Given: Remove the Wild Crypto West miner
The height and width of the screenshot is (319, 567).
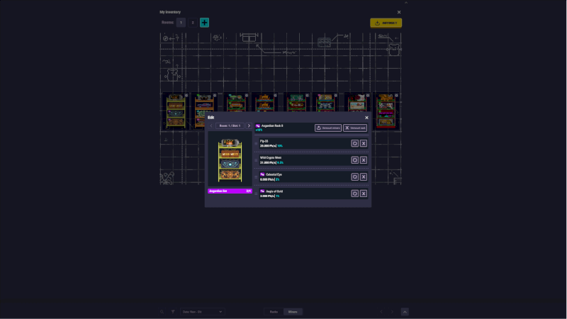Looking at the screenshot, I should pyautogui.click(x=364, y=160).
